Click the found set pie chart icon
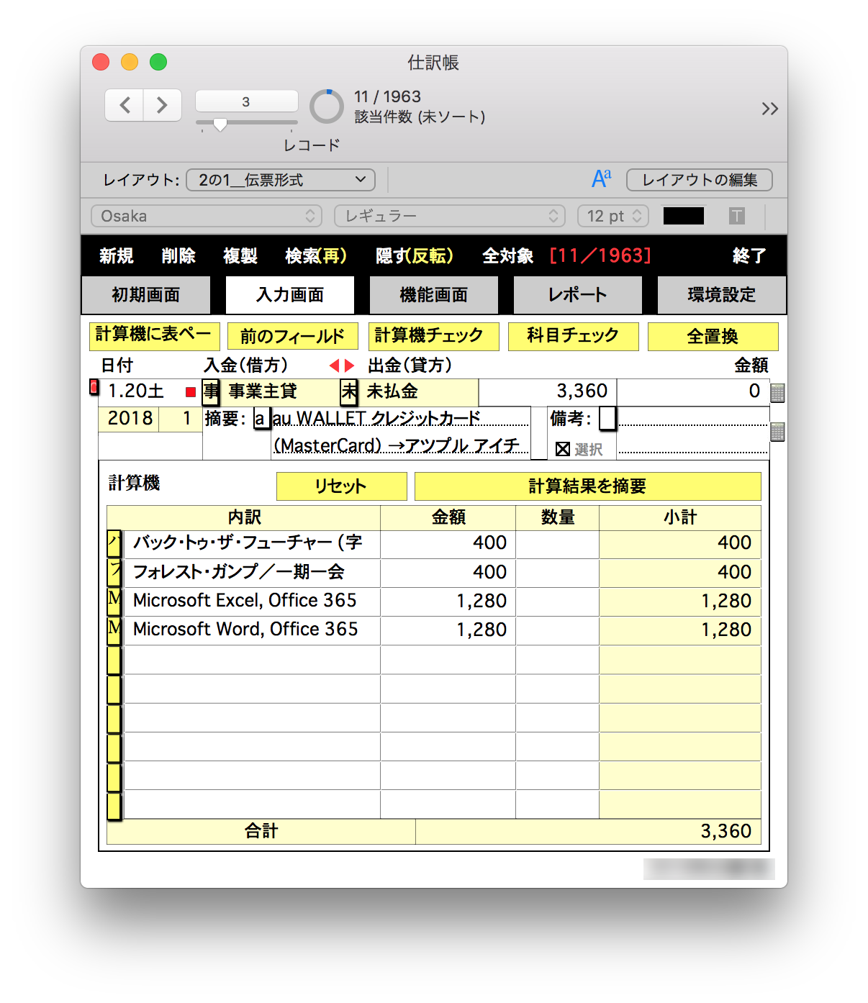This screenshot has height=1003, width=868. point(327,106)
